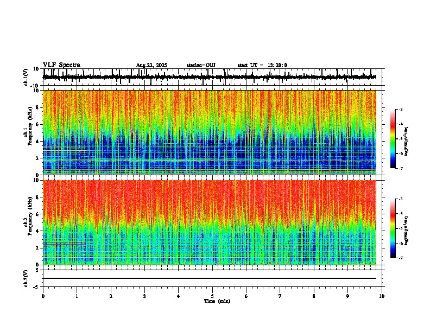Click the ch.2 spectrogram panel
430x332 pixels.
[x=210, y=222]
